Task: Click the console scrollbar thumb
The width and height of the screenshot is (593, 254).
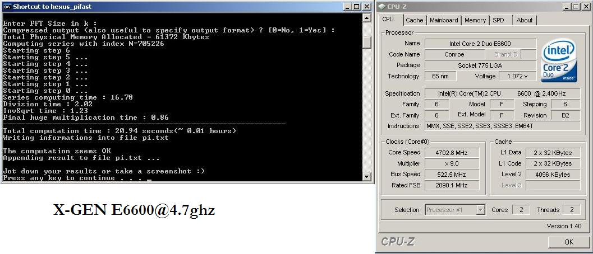Action: (x=366, y=43)
